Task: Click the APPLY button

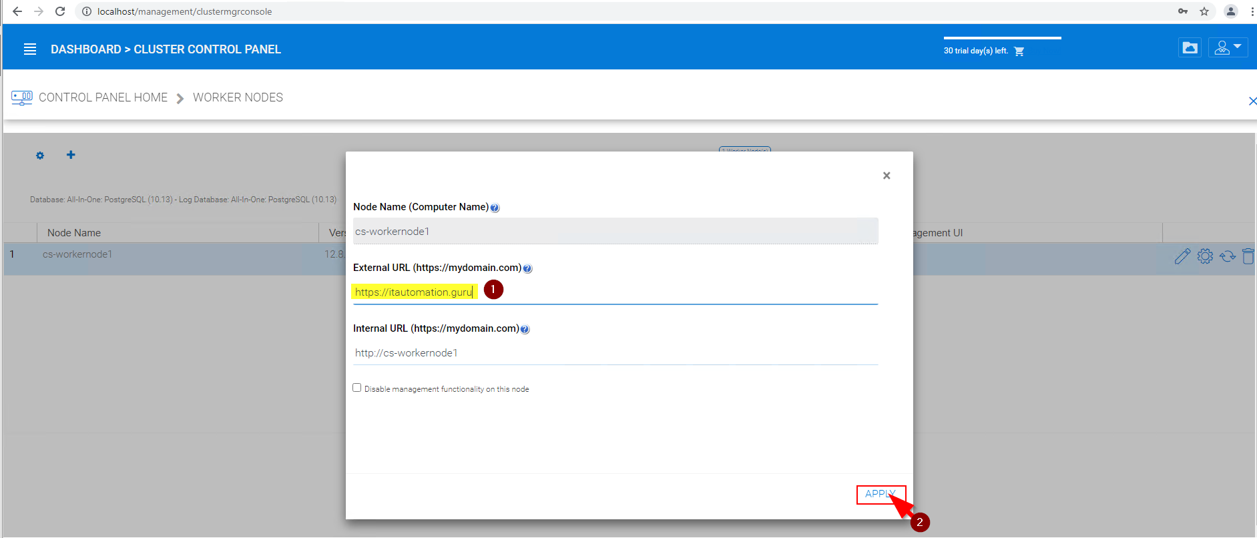Action: 881,494
